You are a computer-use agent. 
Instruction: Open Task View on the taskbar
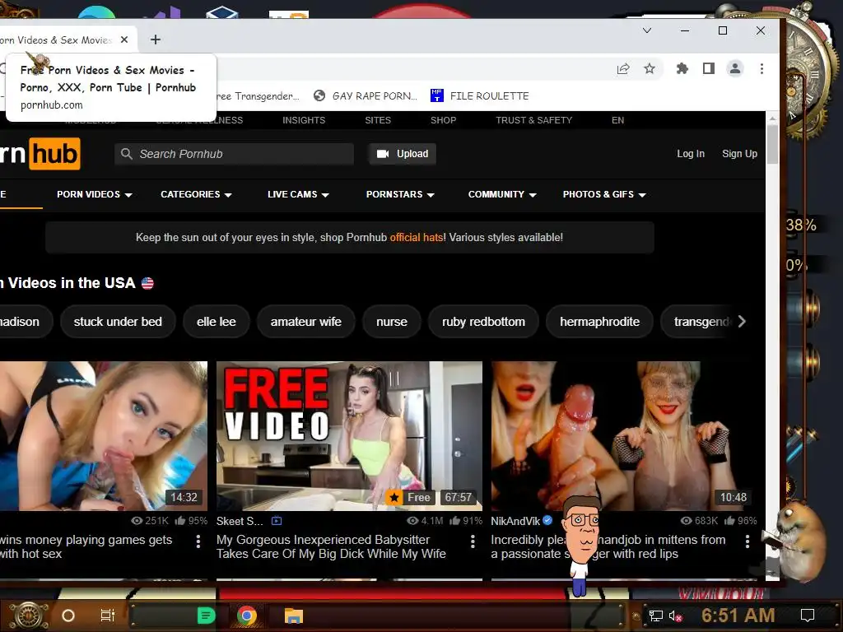(x=108, y=616)
